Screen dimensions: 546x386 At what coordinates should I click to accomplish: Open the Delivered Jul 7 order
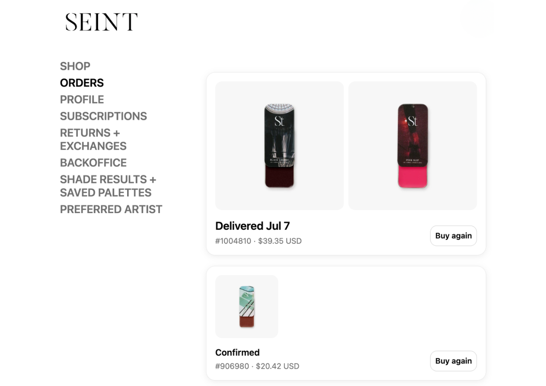252,226
